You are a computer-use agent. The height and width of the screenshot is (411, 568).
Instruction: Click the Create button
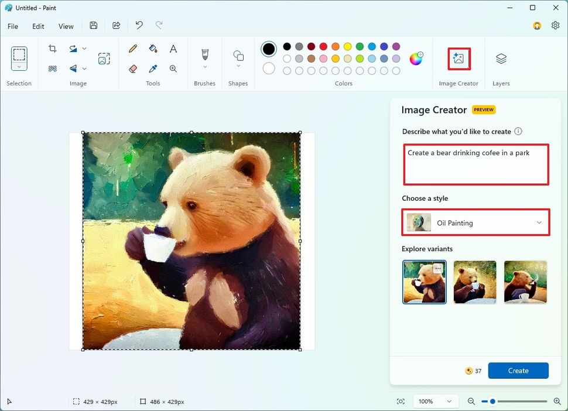click(518, 371)
